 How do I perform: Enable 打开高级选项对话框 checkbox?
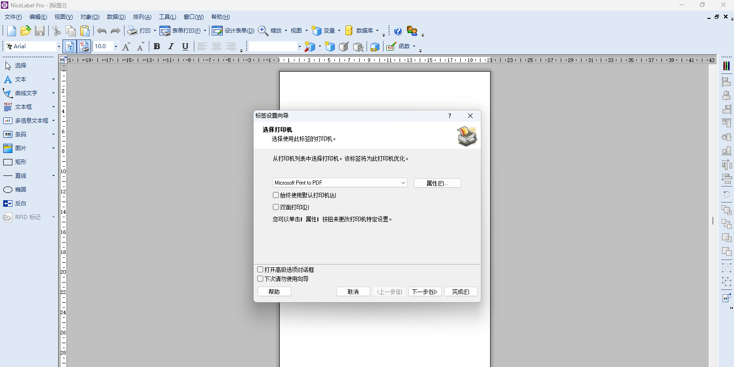260,270
